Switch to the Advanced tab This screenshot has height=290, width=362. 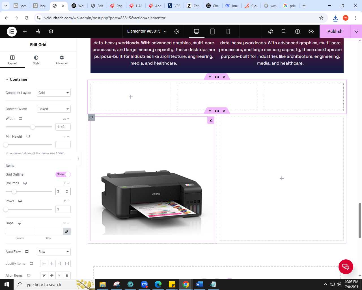(62, 60)
